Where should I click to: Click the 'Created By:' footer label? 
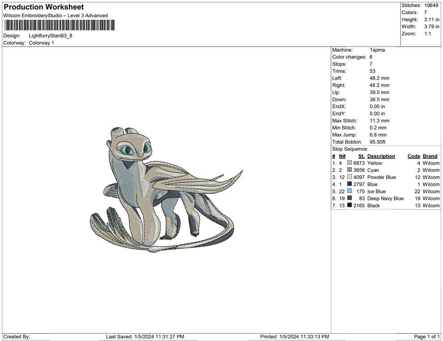(17, 337)
